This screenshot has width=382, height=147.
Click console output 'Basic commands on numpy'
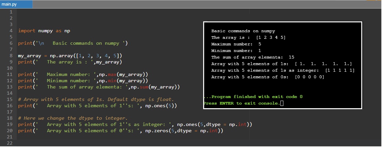[x=243, y=31]
